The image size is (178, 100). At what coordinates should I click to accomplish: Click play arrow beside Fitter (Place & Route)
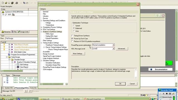point(12,44)
